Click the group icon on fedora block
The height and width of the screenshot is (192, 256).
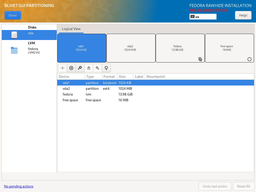pos(200,59)
